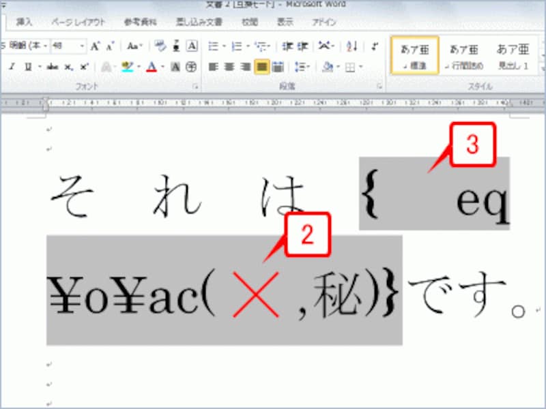546x409 pixels.
Task: Open the underline color options
Action: click(38, 66)
